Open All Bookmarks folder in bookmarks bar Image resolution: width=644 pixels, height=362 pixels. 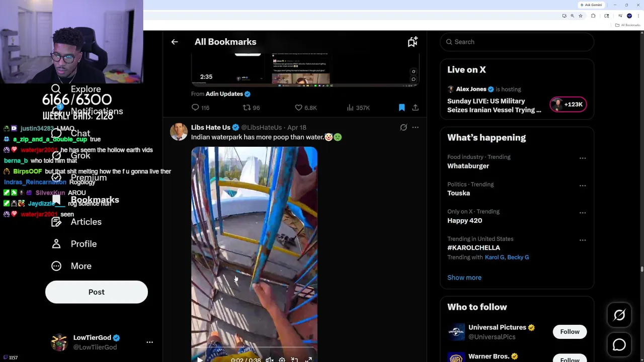(627, 25)
